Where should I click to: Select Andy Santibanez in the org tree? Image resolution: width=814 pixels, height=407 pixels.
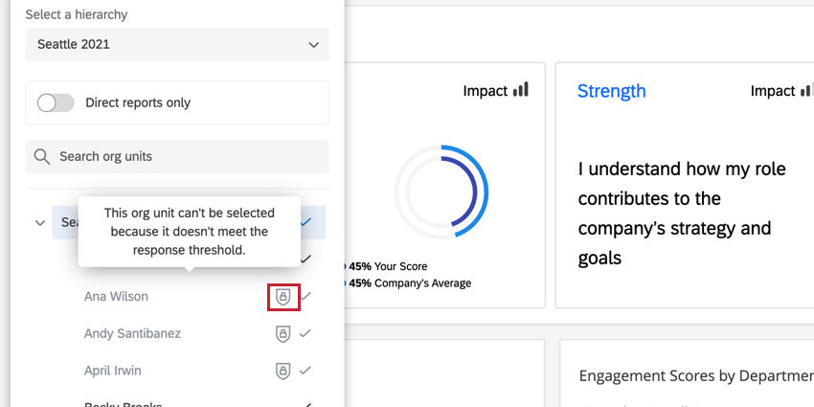point(132,333)
